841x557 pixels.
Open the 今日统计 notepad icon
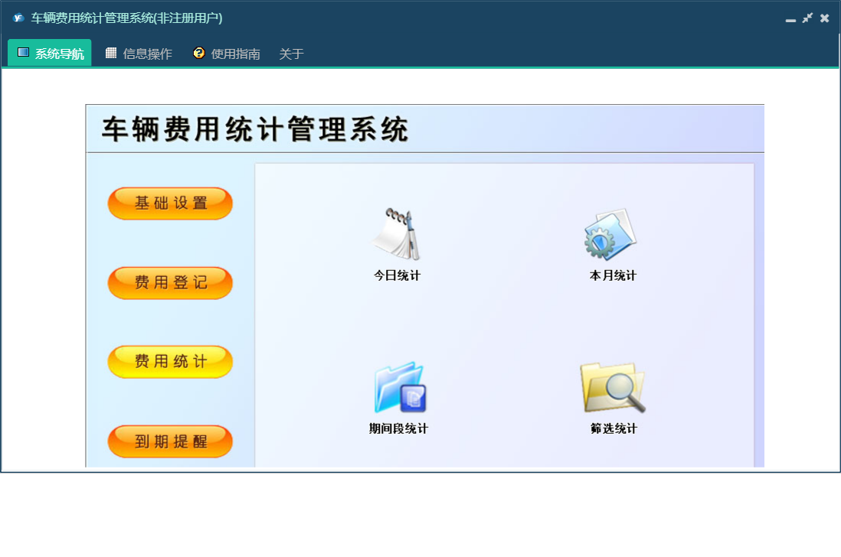coord(398,234)
